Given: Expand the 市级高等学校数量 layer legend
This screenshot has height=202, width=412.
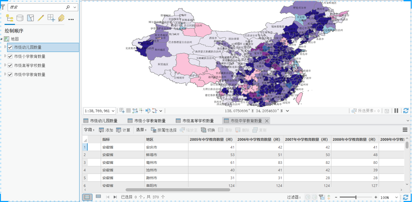Looking at the screenshot, I should (5, 65).
